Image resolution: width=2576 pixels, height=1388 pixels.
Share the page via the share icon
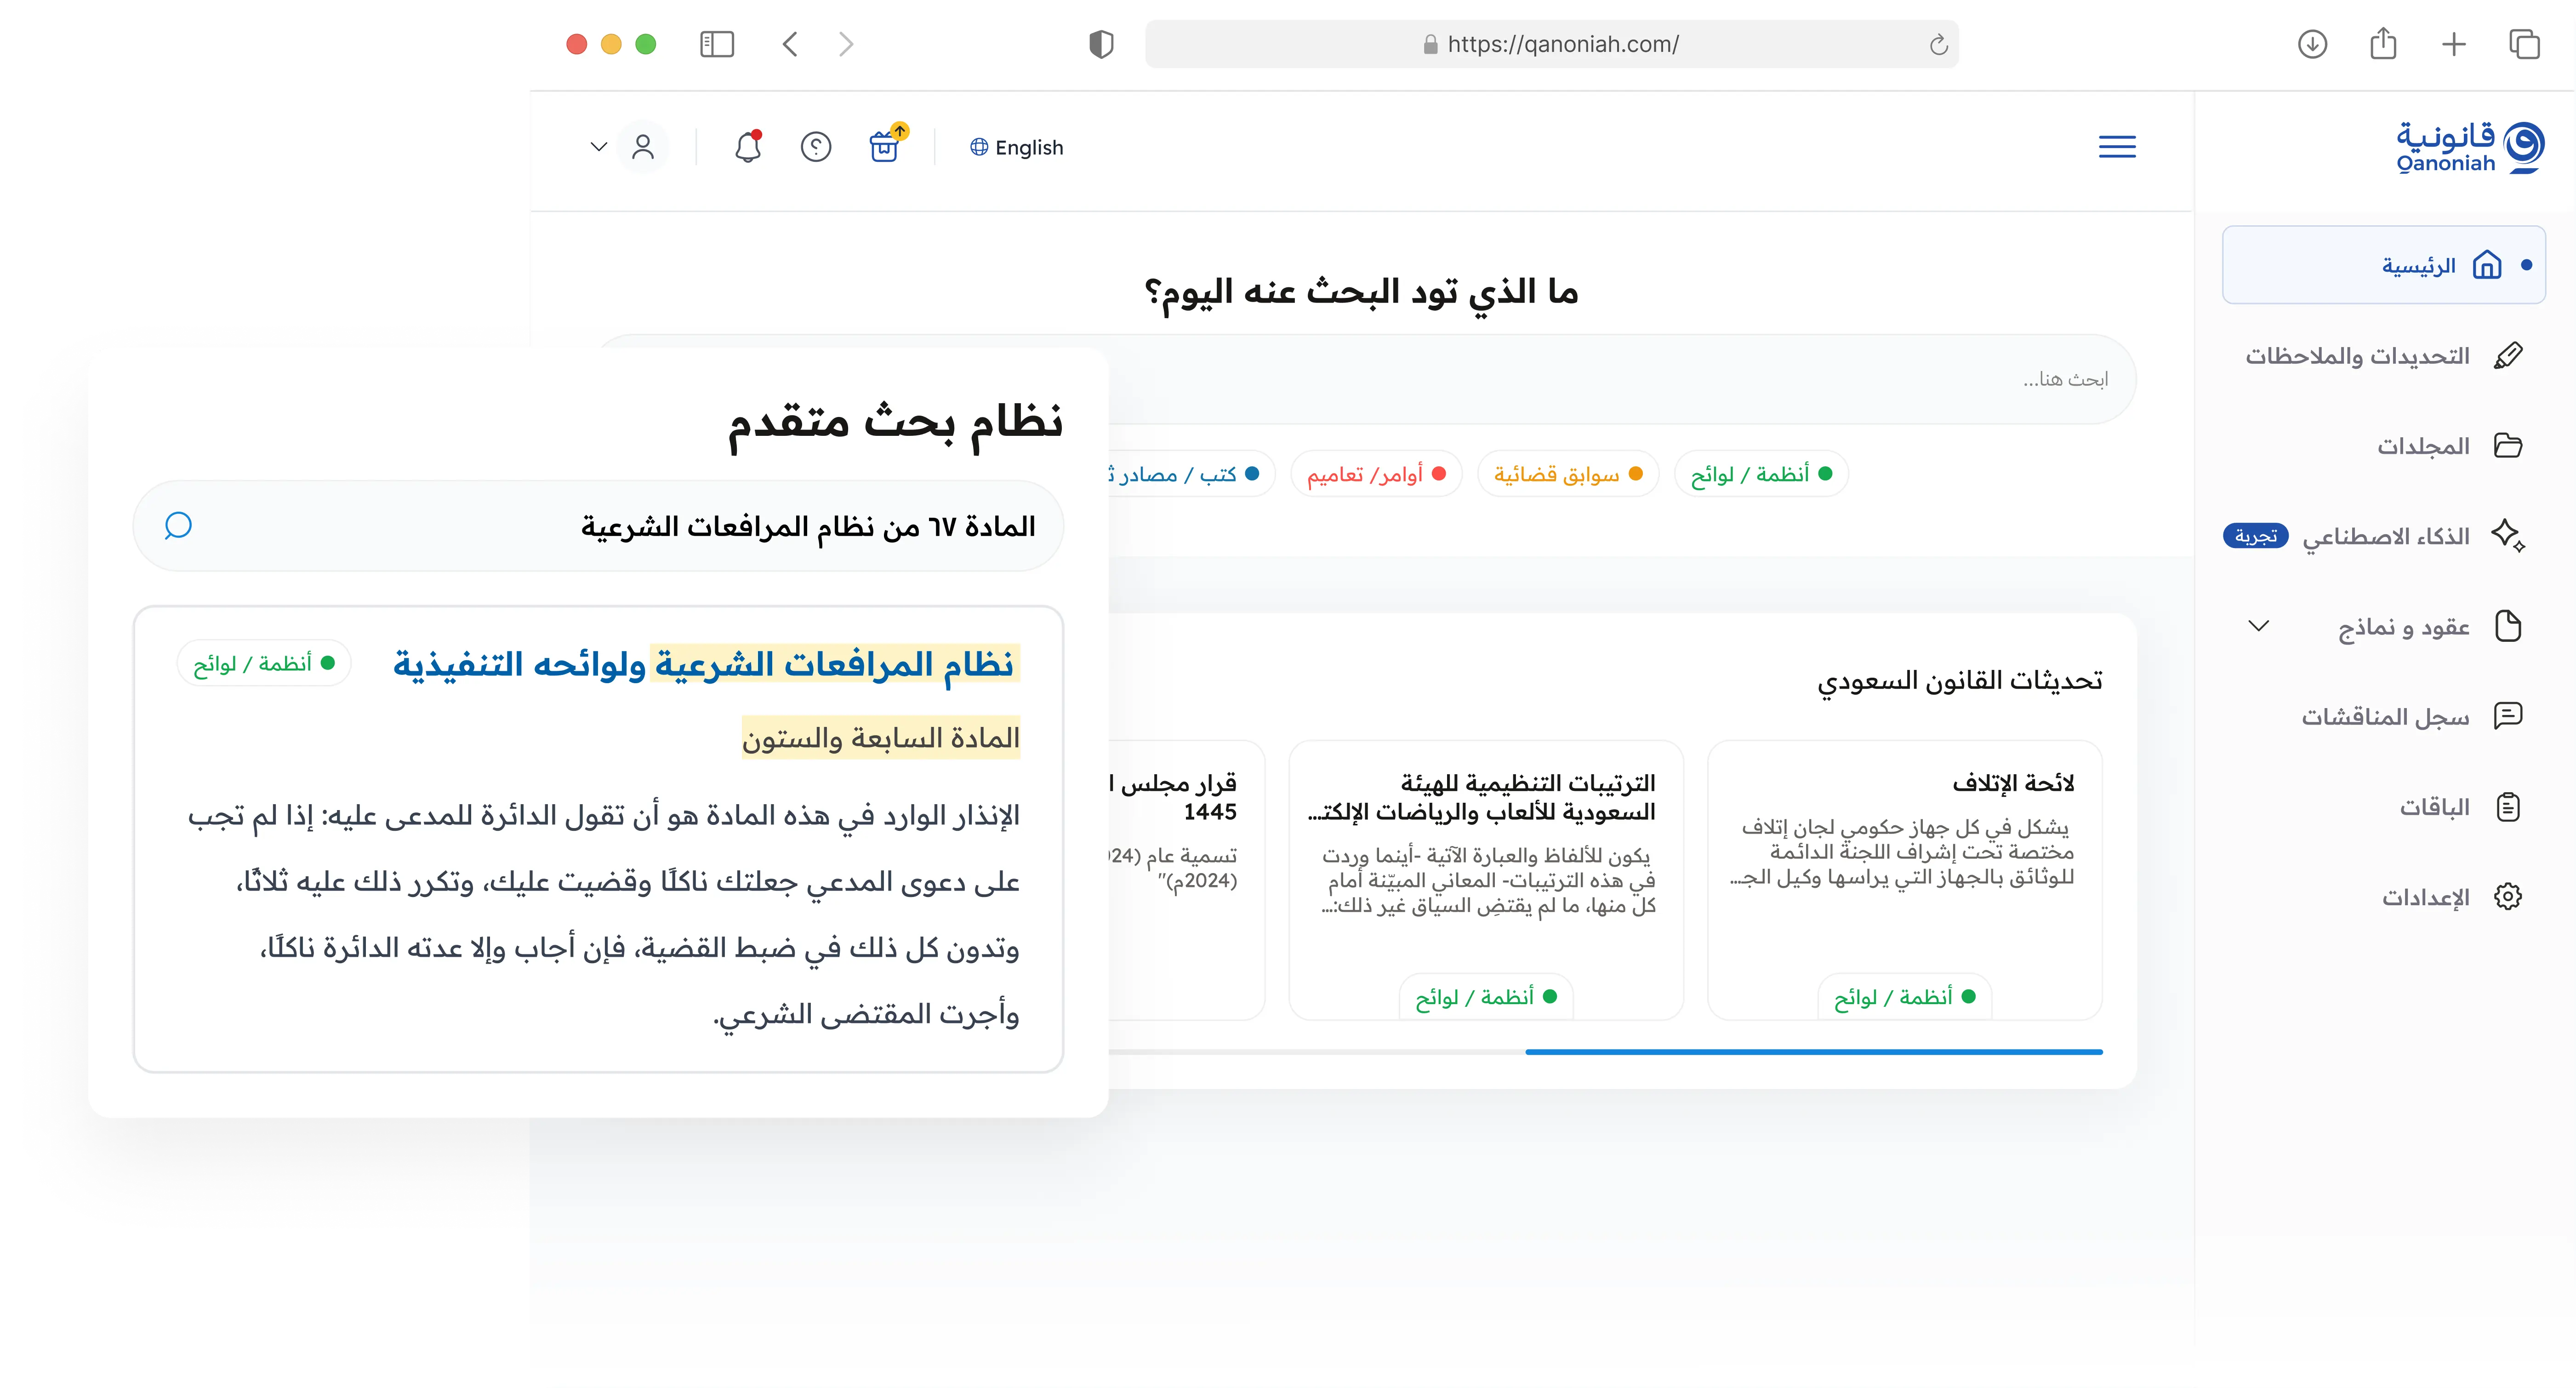click(x=2383, y=43)
